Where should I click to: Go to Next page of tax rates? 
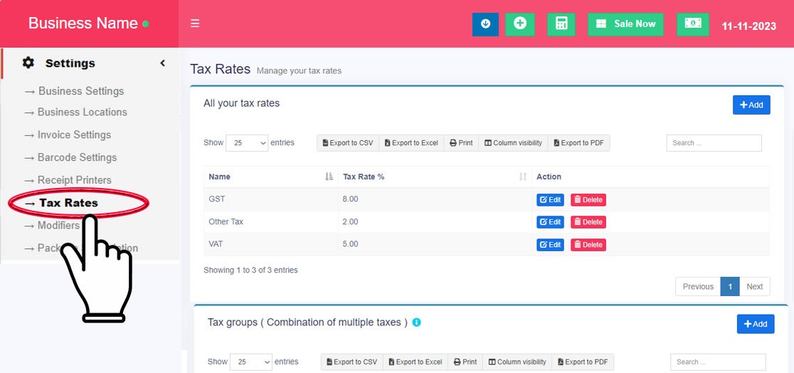[x=754, y=286]
